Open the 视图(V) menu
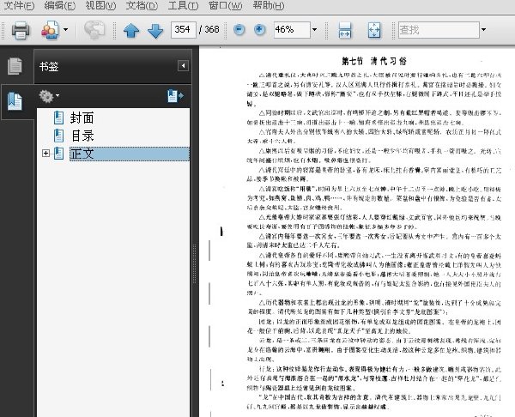The height and width of the screenshot is (417, 515). 100,6
